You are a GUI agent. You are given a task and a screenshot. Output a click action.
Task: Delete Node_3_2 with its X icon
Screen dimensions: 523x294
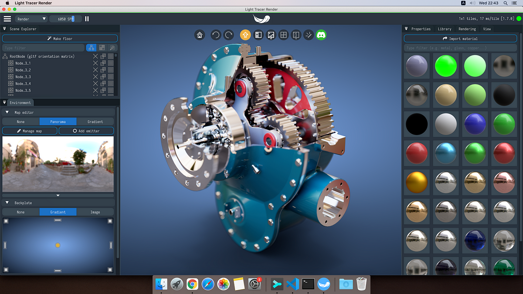tap(95, 70)
